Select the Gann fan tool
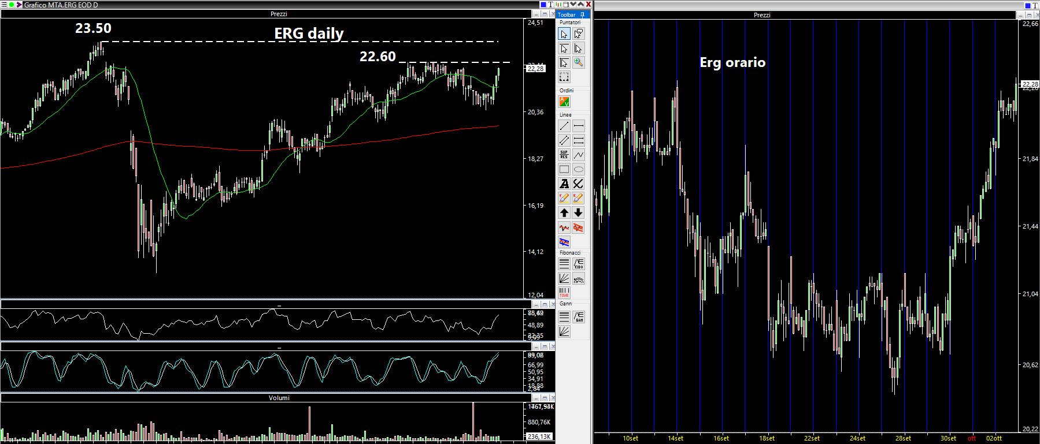Image resolution: width=1040 pixels, height=444 pixels. tap(564, 331)
